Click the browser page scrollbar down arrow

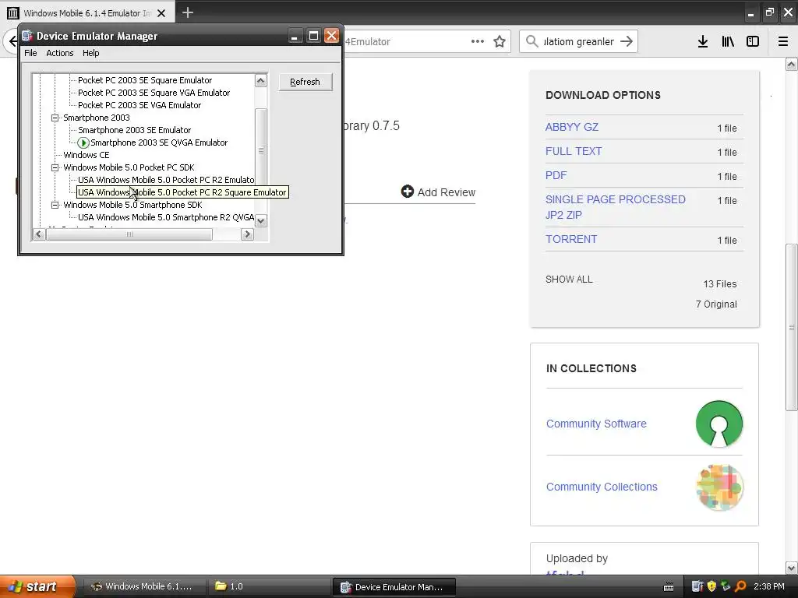coord(791,568)
